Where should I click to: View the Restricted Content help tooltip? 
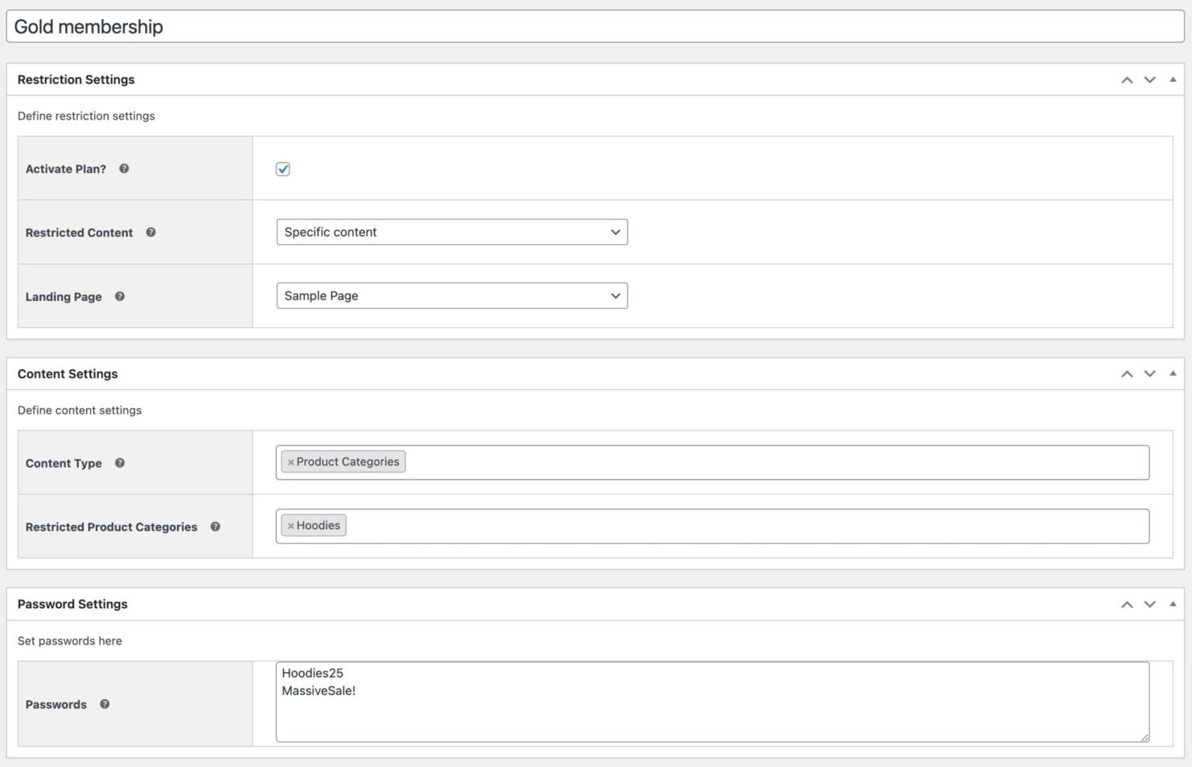(x=151, y=232)
